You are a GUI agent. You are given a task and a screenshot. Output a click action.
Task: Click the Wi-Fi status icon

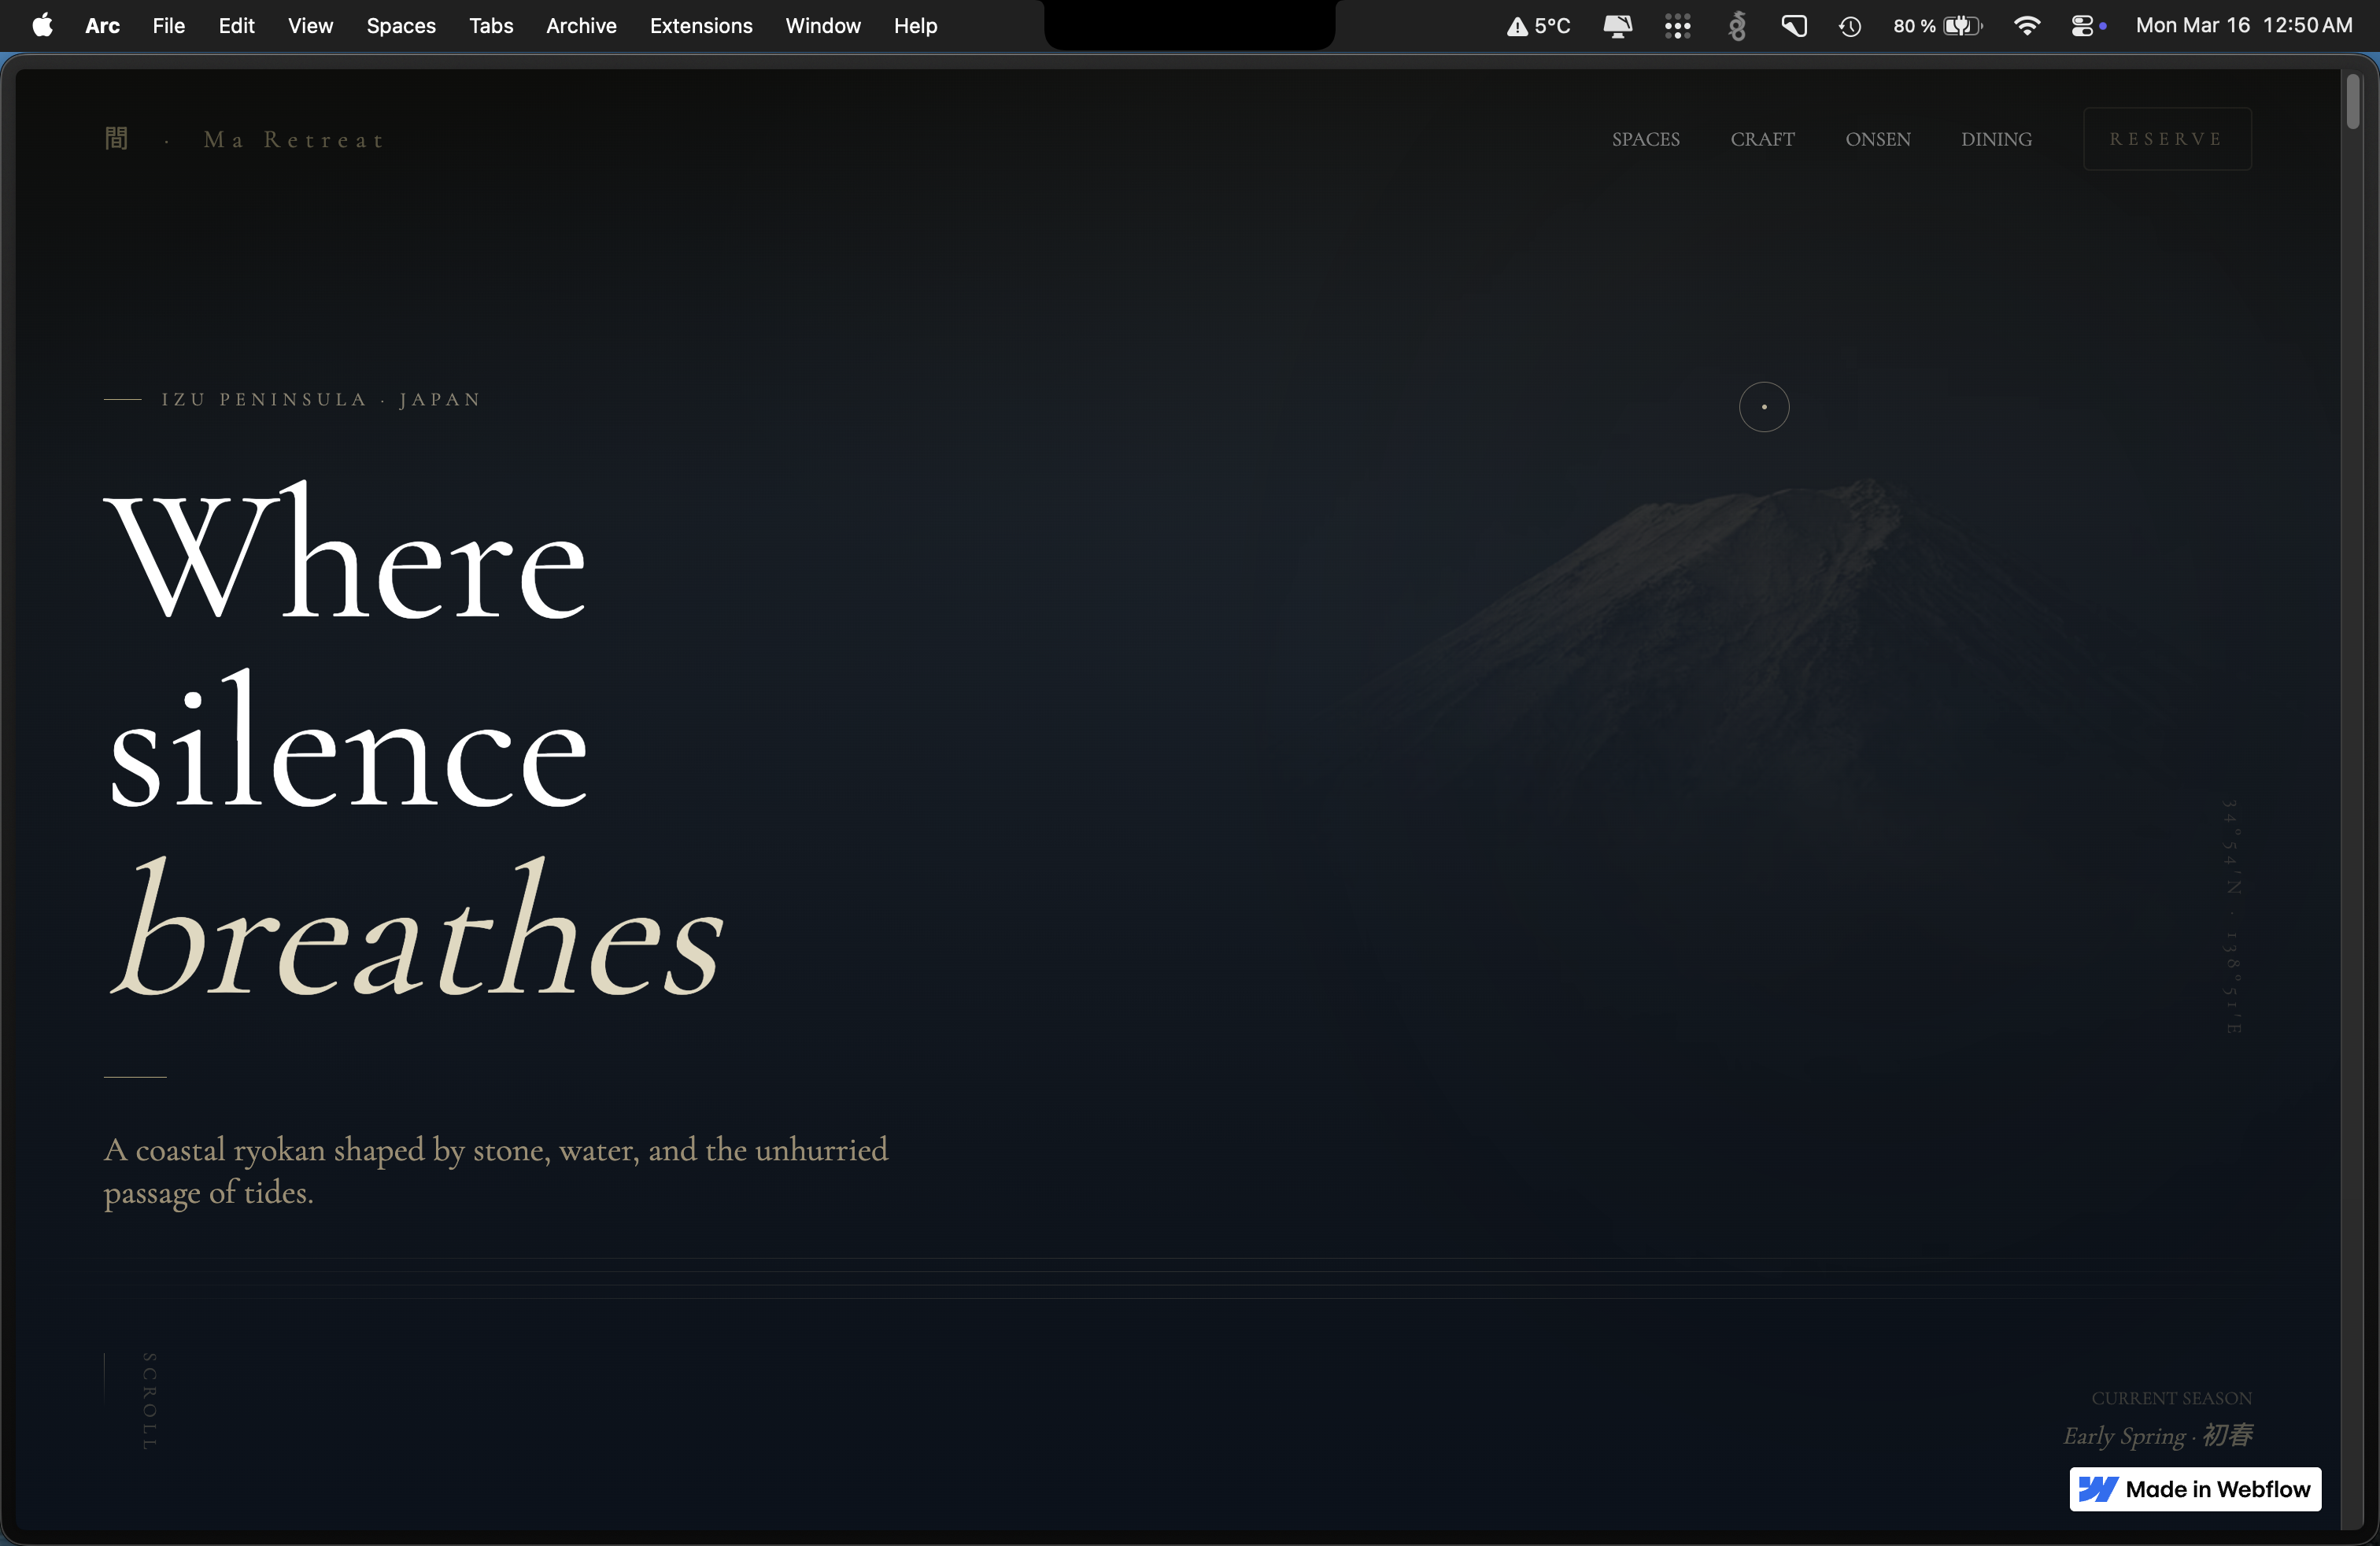click(x=2026, y=26)
